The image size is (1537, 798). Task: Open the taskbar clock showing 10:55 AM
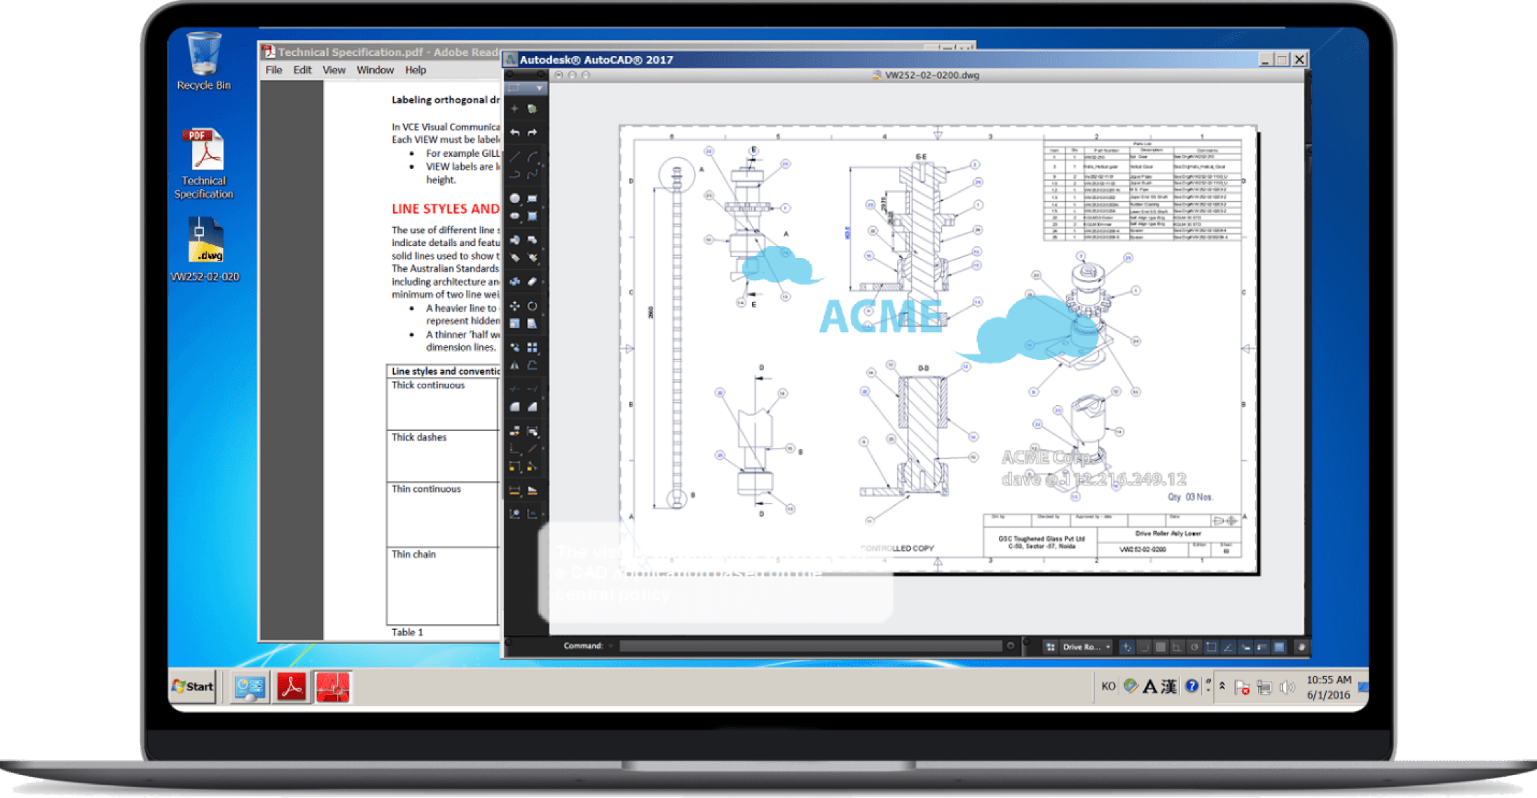pos(1328,687)
